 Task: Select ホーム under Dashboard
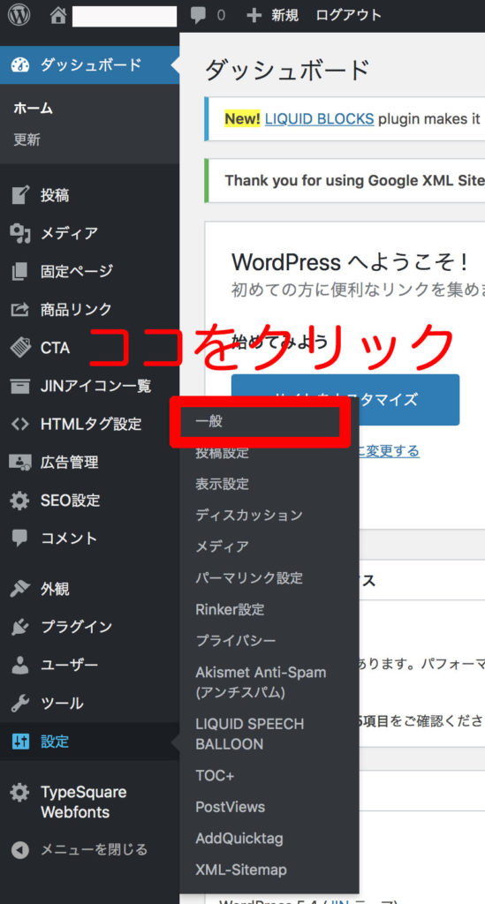[x=33, y=109]
